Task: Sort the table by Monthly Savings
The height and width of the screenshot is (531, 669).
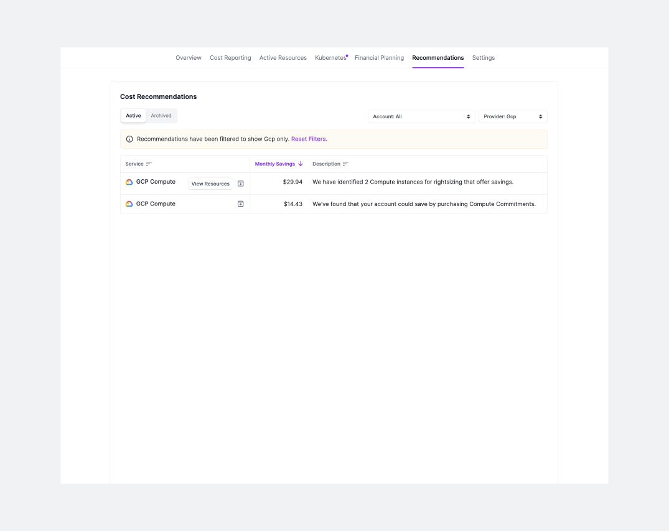Action: (275, 164)
